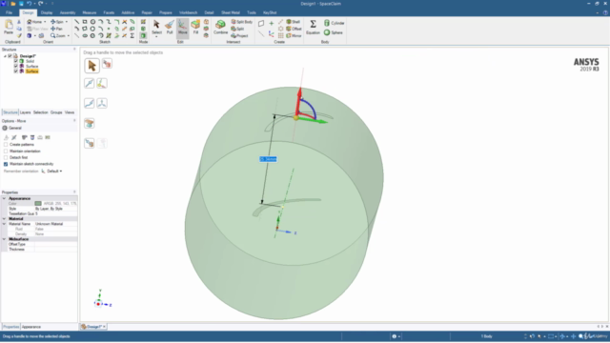Enable the Detach first checkbox
610x343 pixels.
pyautogui.click(x=6, y=157)
